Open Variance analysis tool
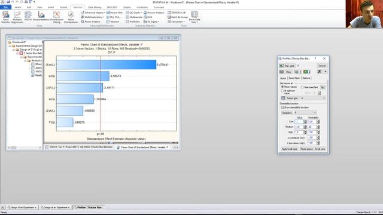This screenshot has width=383, height=215. coord(113,21)
